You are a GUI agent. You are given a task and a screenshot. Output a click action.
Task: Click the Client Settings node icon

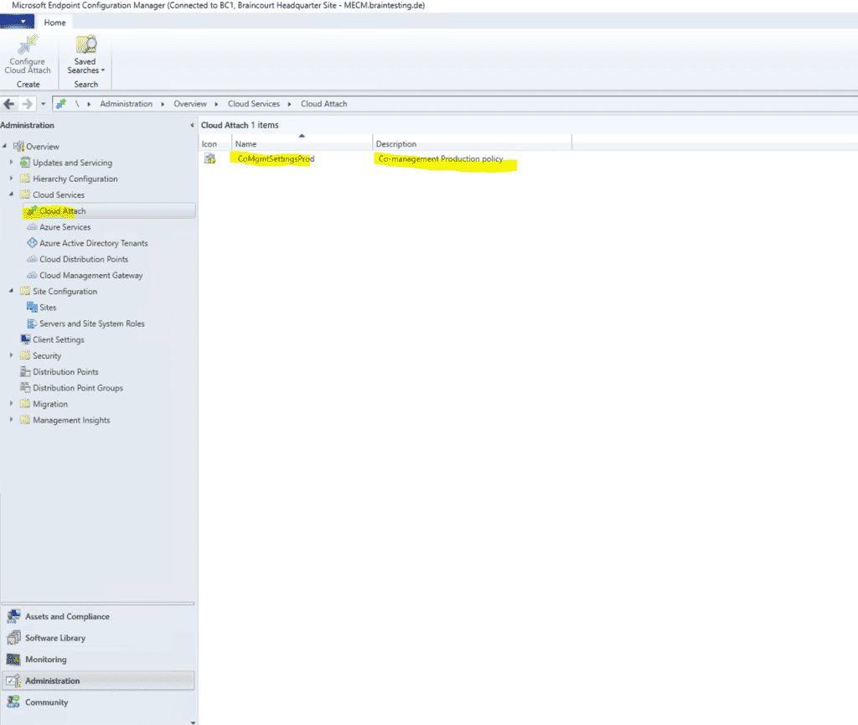click(26, 339)
